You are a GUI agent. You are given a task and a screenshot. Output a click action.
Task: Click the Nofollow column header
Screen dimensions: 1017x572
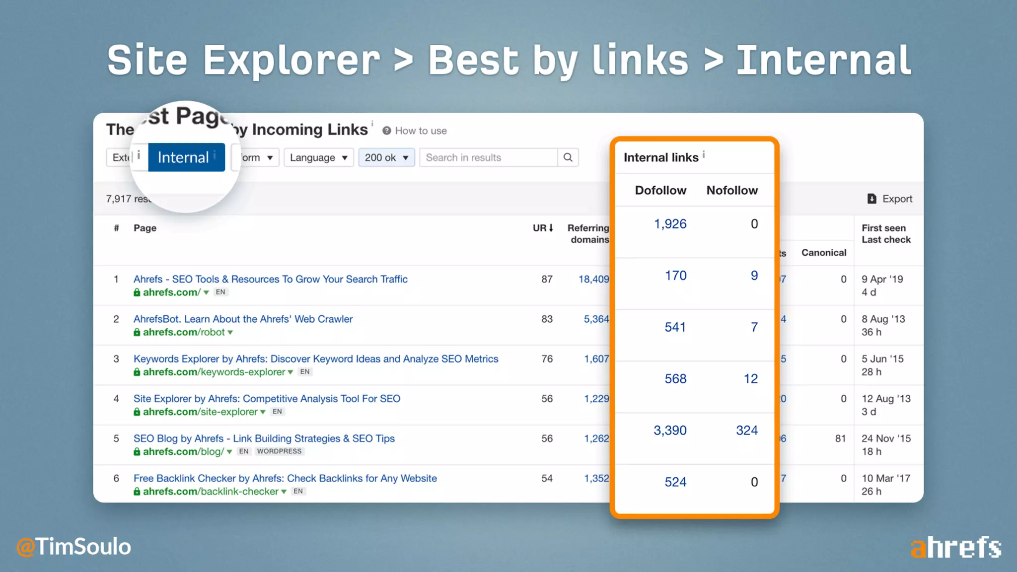[x=732, y=190]
